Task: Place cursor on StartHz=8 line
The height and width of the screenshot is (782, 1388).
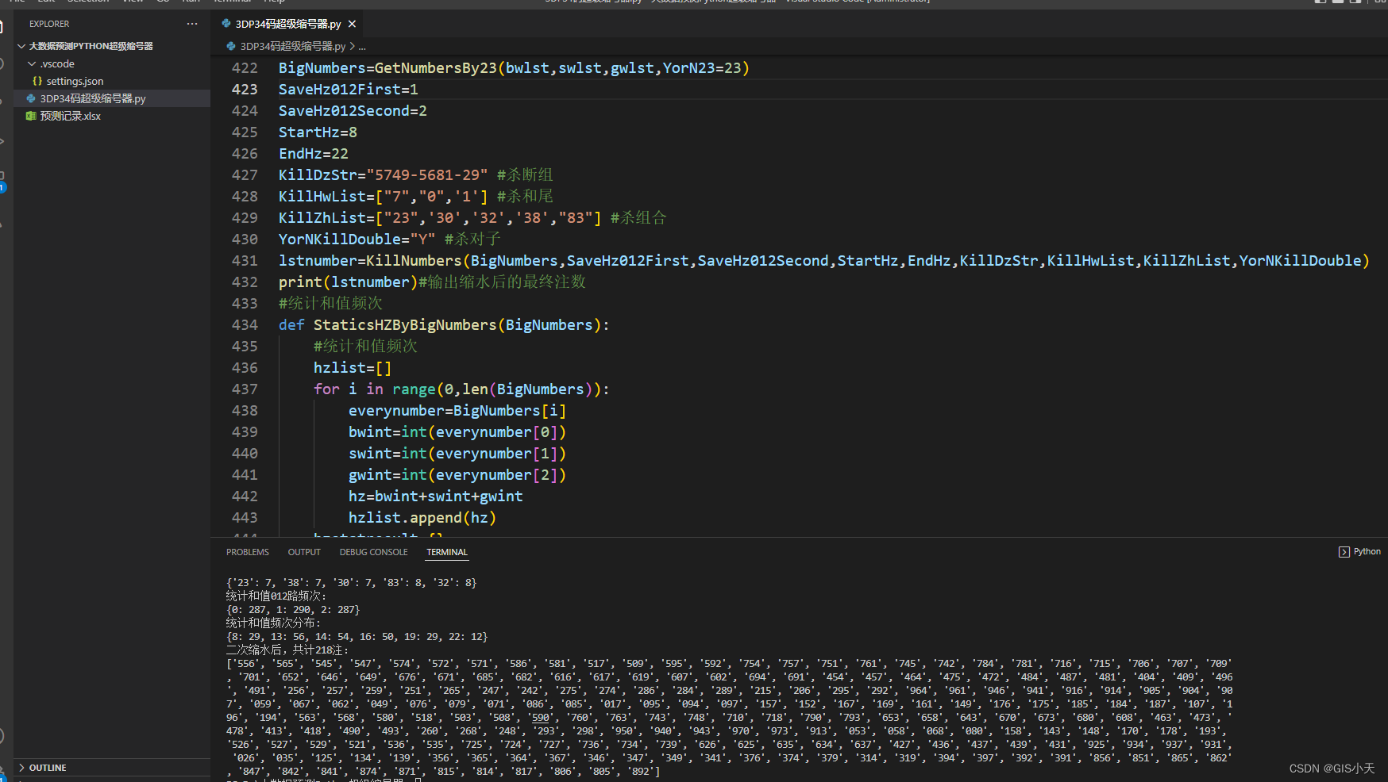Action: 318,132
